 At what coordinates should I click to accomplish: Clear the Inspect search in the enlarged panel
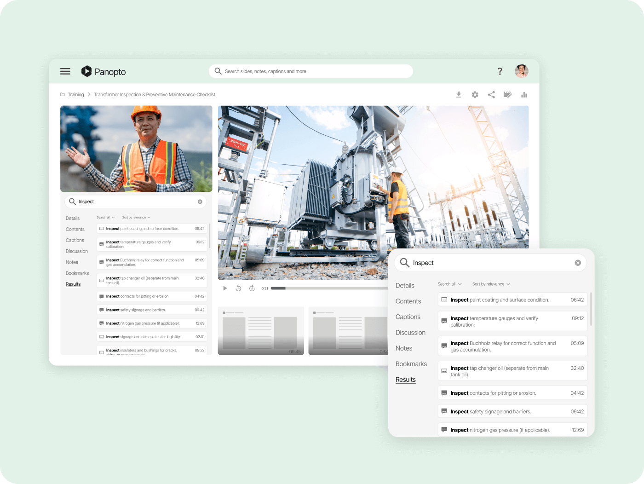point(578,263)
